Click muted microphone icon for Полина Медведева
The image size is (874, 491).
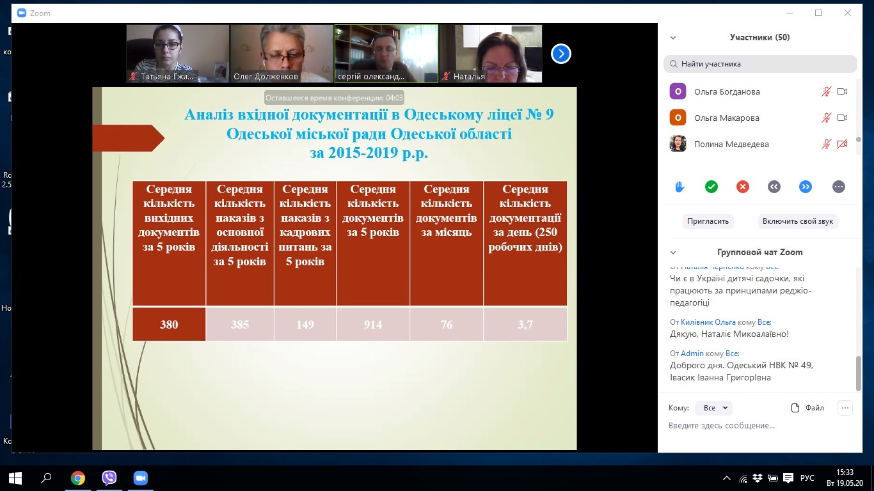click(x=827, y=144)
